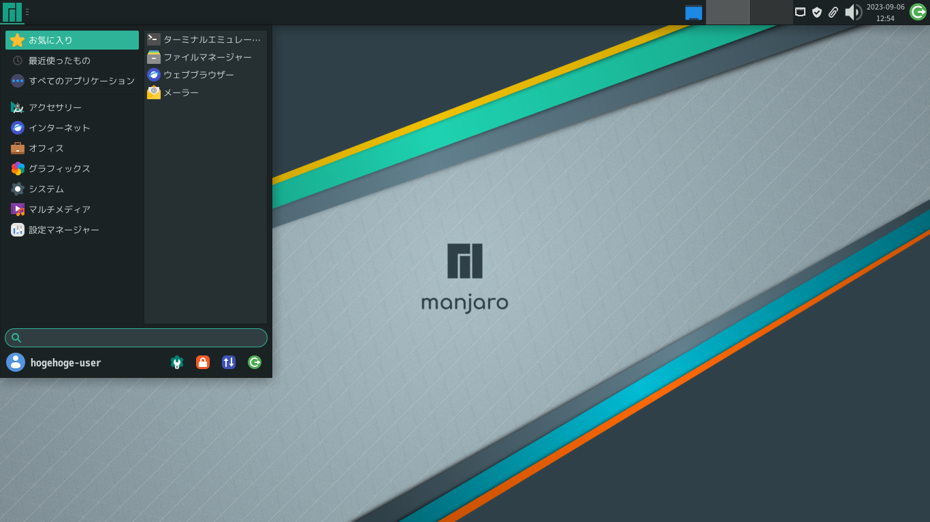Launch ウェブブラウザー from favorites

pyautogui.click(x=205, y=75)
